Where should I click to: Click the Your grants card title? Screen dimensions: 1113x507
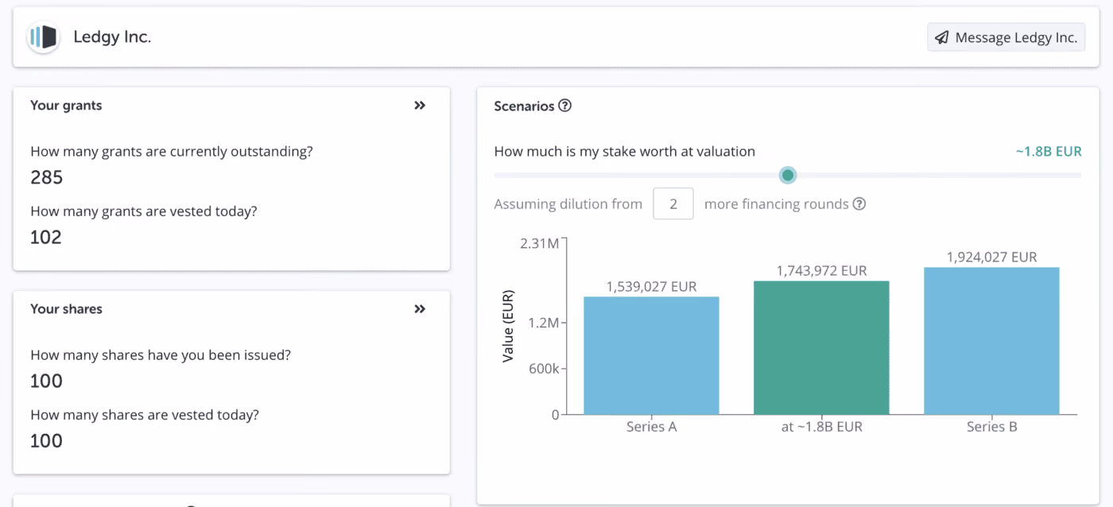pyautogui.click(x=66, y=105)
